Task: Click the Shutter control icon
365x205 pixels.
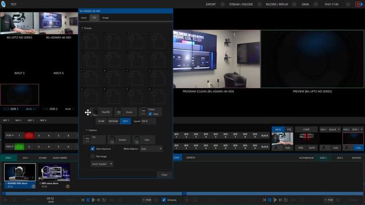Action: (x=112, y=140)
